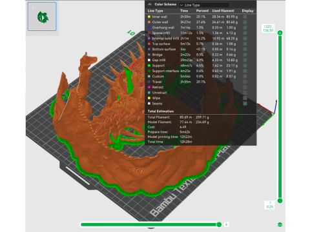Uncheck Outer wall display checkbox
Image resolution: width=310 pixels, height=232 pixels.
245,22
